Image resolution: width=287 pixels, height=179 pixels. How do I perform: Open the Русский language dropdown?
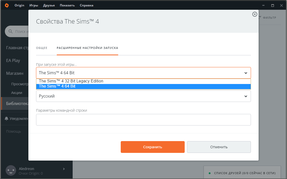(x=143, y=96)
